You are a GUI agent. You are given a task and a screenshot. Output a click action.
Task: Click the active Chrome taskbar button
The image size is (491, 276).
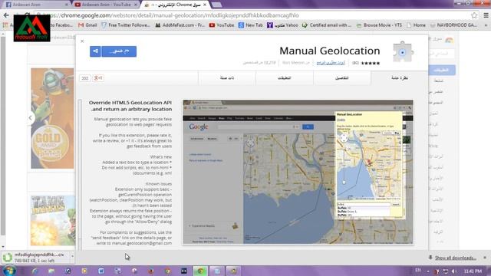click(200, 271)
